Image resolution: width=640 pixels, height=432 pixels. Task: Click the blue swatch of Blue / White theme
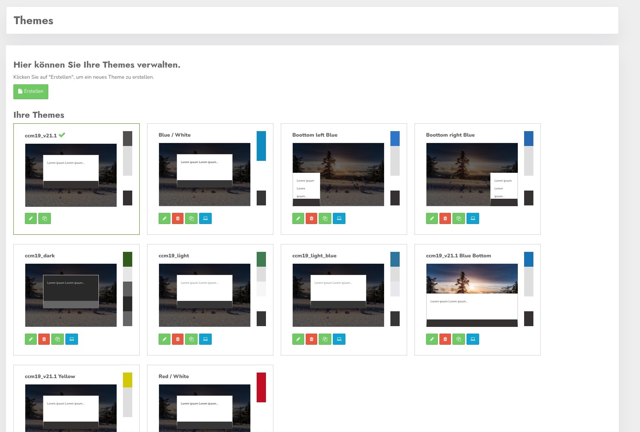pyautogui.click(x=261, y=146)
